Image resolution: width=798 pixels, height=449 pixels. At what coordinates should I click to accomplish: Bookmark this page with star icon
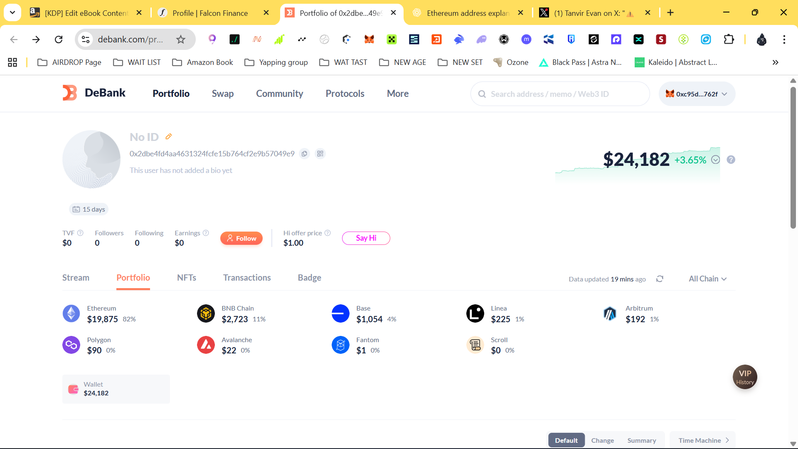coord(180,39)
